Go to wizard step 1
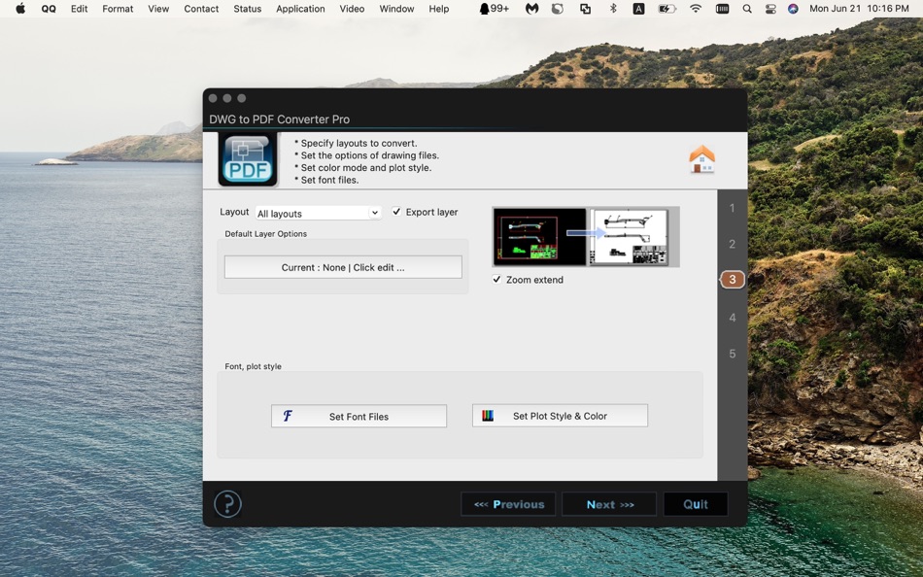Image resolution: width=923 pixels, height=577 pixels. click(x=733, y=208)
